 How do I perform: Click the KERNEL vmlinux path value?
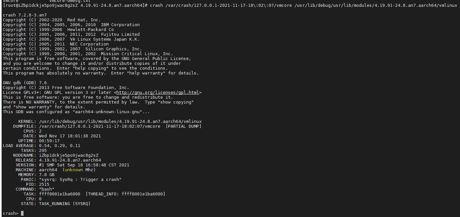pyautogui.click(x=120, y=122)
